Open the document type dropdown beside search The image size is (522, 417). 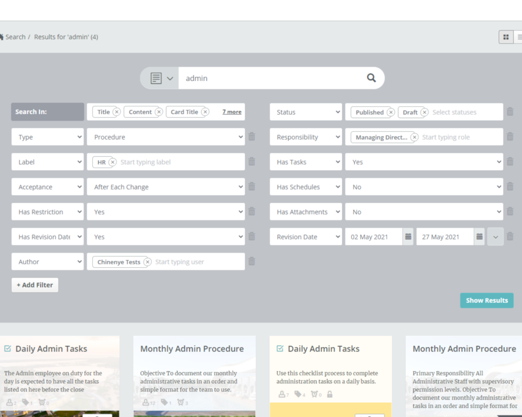[162, 78]
